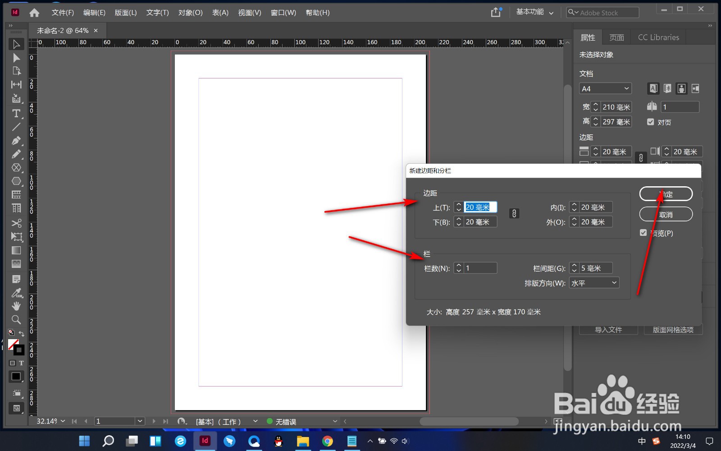Open the 排版方向 horizontal dropdown
Viewport: 721px width, 451px height.
[x=594, y=283]
